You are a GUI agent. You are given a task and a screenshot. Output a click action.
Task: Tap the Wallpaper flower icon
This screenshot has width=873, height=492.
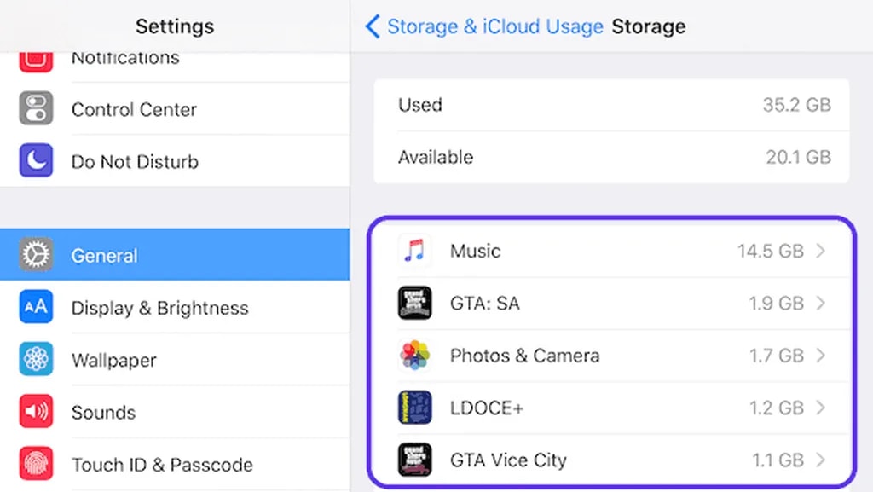36,360
